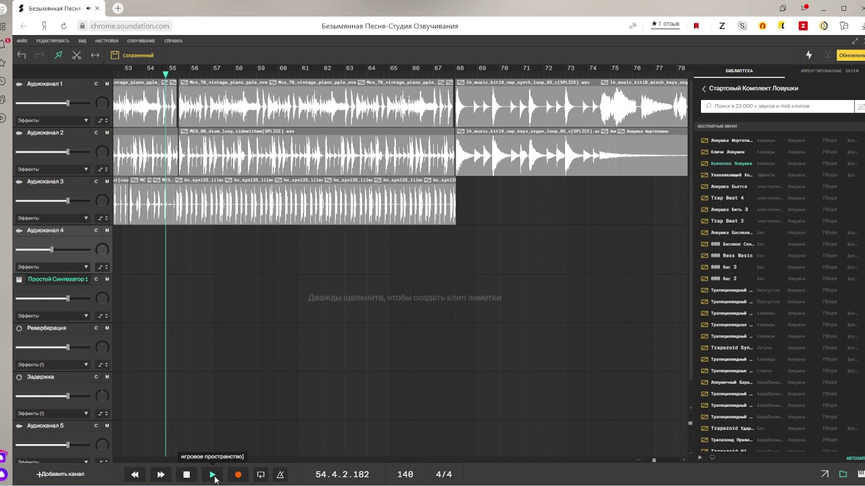Click the Сохраненный save icon

(115, 55)
